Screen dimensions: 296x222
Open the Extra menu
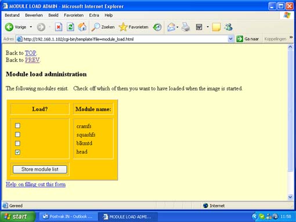pos(94,15)
